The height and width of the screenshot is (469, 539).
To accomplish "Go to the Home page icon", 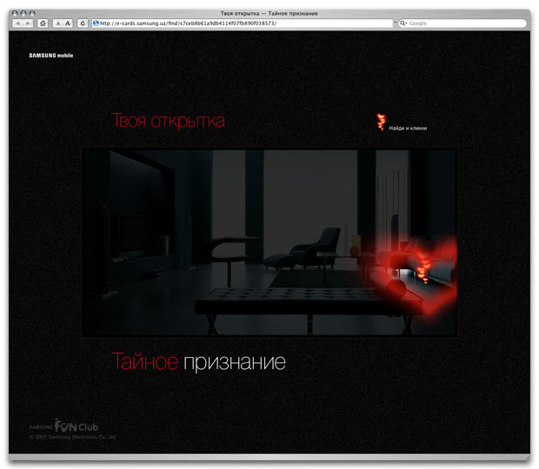I will click(43, 23).
